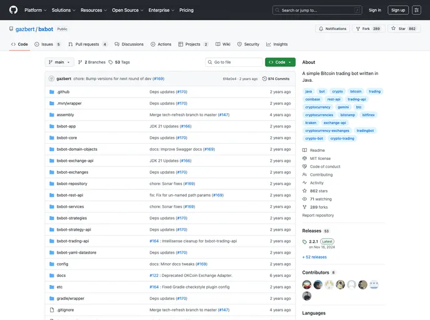Viewport: 430px width, 320px height.
Task: Click the .gitignore file icon
Action: [x=51, y=310]
